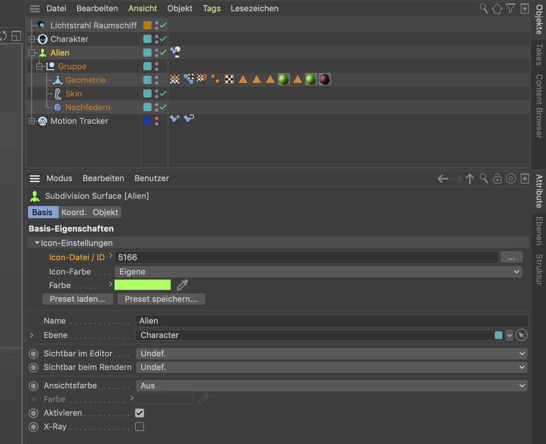The image size is (546, 444).
Task: Open the Ansicht menu
Action: point(143,9)
